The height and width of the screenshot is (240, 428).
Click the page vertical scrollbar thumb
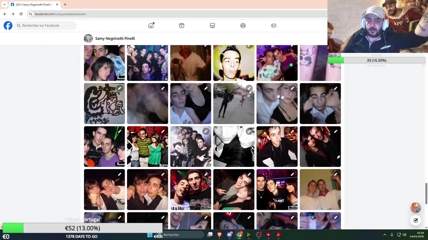(426, 193)
